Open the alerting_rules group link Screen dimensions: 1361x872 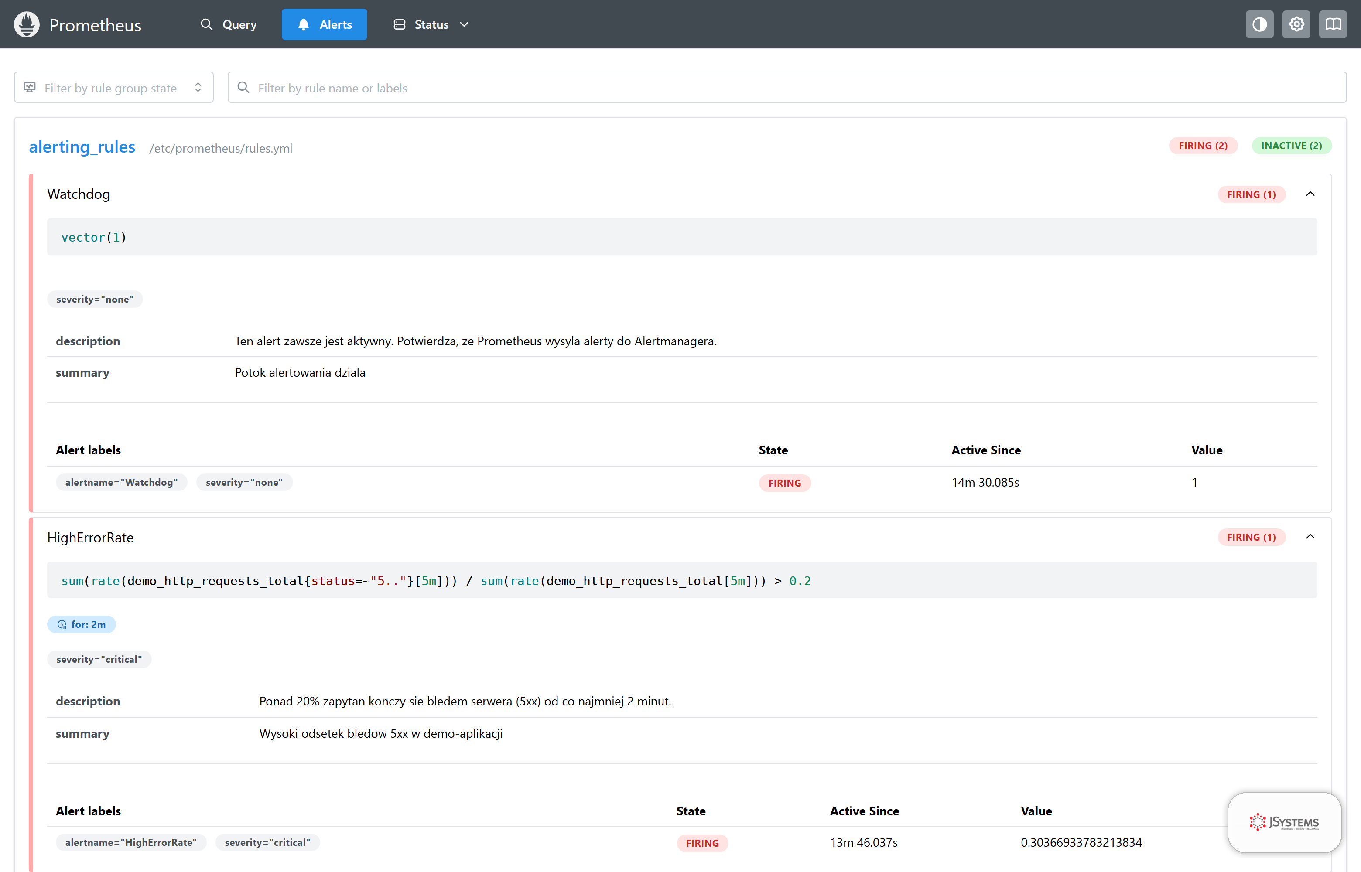click(82, 146)
